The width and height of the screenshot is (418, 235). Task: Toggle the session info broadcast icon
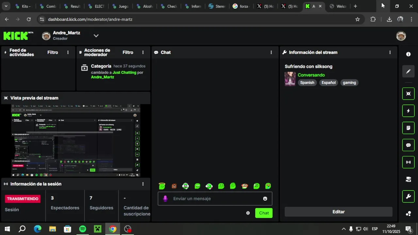click(x=408, y=162)
